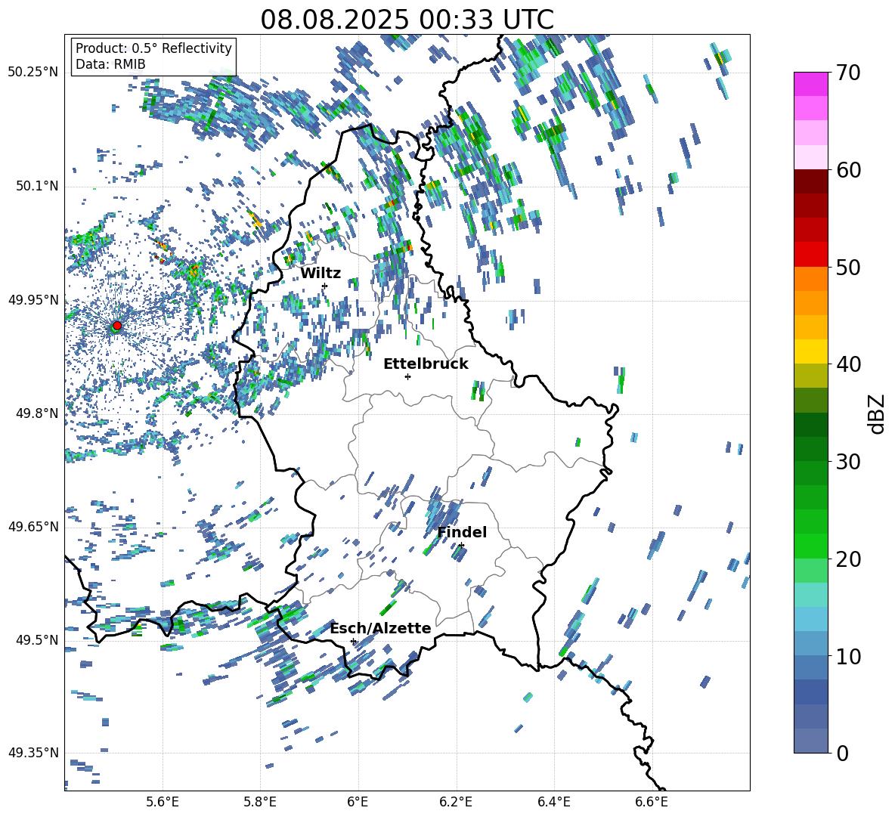Screen dimensions: 895x817
Task: Click the 5.8°E longitude label
Action: tap(260, 802)
